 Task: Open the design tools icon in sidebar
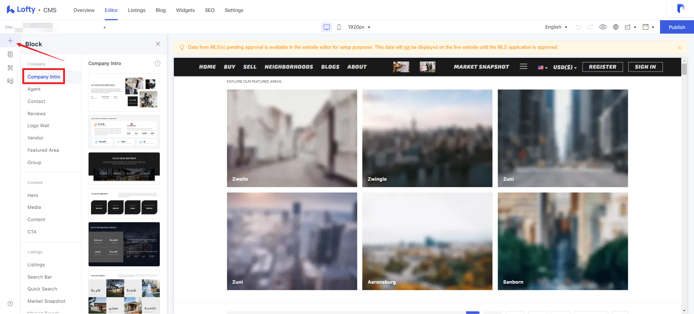point(10,68)
